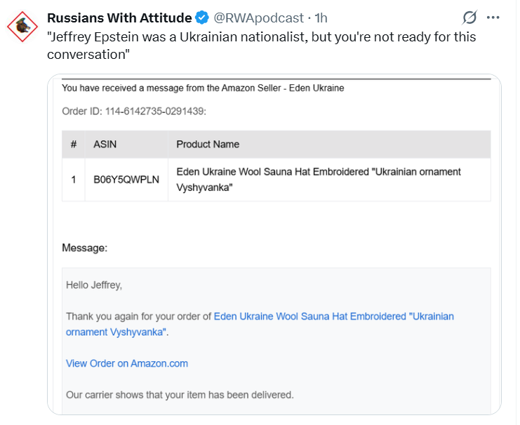Click the Amazon Seller message header line
Viewport: 520px width, 425px height.
[x=203, y=88]
